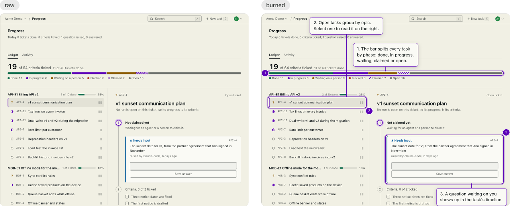The image size is (510, 206).
Task: Click 'Blocked 0' legend item in raw panel
Action: [x=96, y=78]
